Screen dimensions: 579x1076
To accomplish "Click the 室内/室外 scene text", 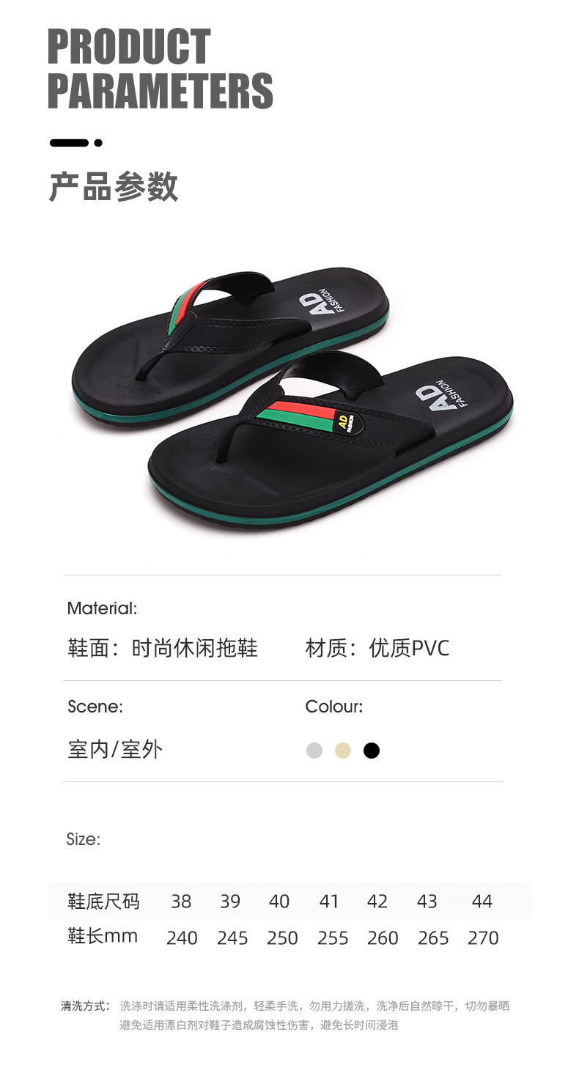I will 115,750.
